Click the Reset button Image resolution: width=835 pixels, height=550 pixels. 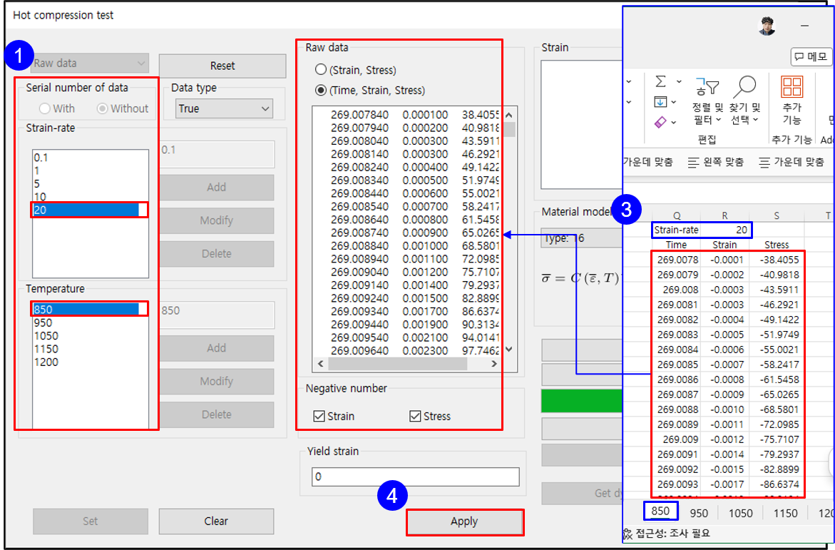(222, 66)
